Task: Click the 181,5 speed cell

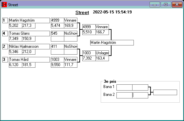Action: pyautogui.click(x=29, y=65)
